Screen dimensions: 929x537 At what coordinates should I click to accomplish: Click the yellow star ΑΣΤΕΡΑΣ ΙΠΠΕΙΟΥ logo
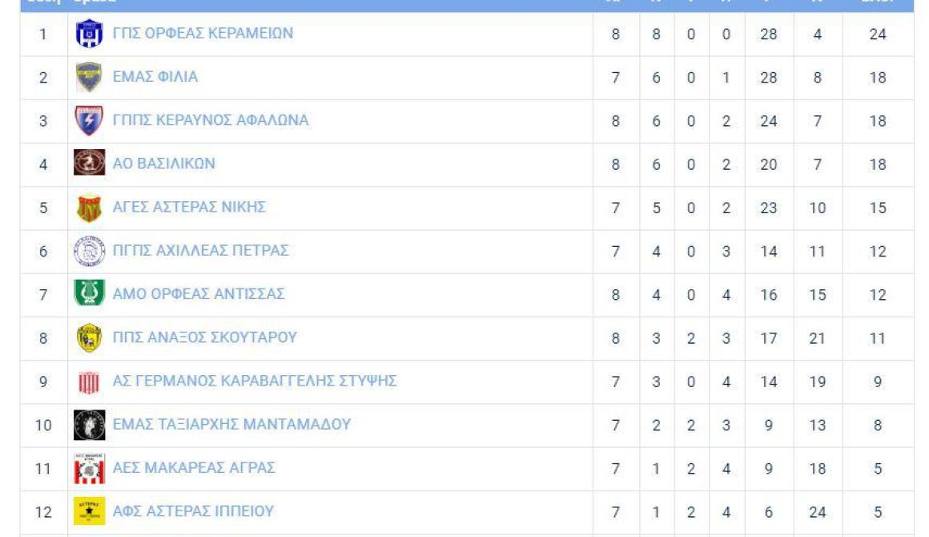pos(90,511)
